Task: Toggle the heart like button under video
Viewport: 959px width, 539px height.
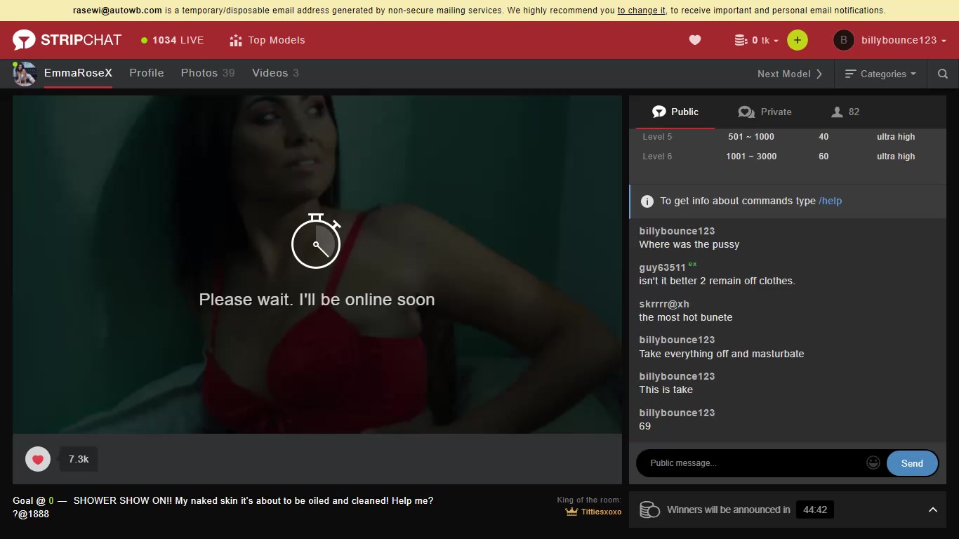Action: tap(38, 459)
